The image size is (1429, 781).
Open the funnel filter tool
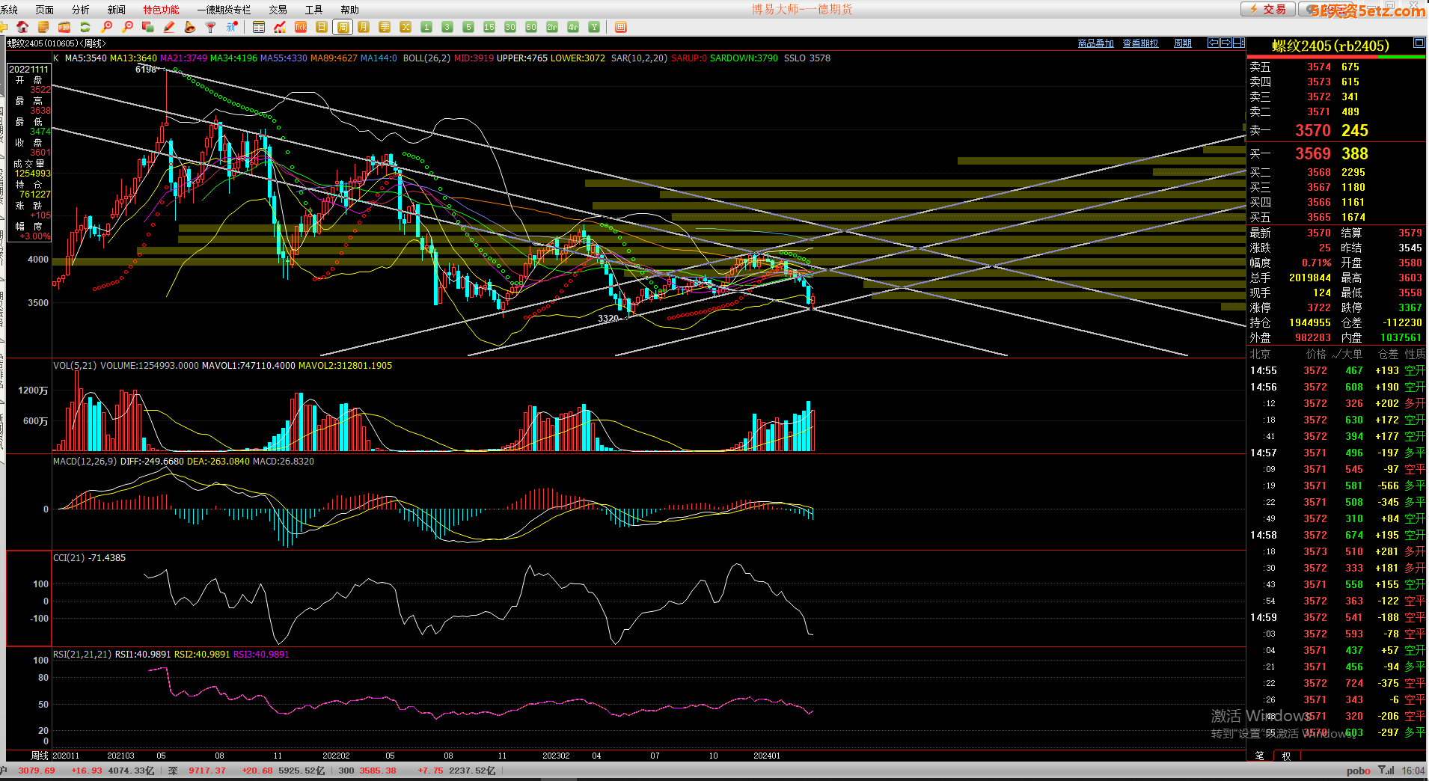coord(211,27)
